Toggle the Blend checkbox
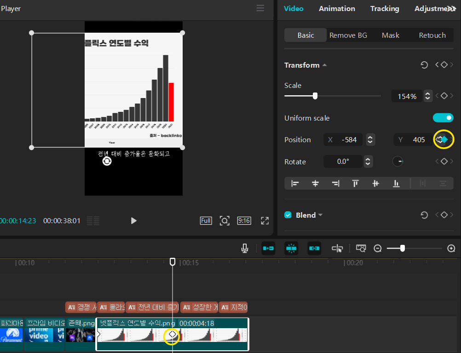The width and height of the screenshot is (461, 353). pos(288,215)
